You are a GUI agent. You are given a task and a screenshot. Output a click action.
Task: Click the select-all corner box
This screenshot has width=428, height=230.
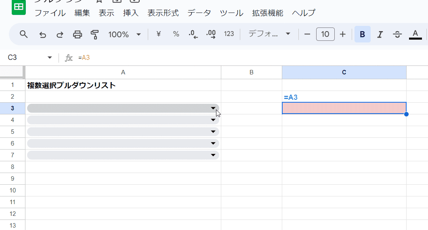12,72
